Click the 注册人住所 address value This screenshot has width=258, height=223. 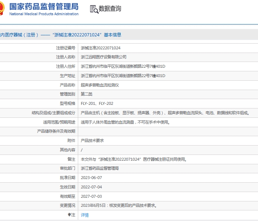(x=123, y=66)
